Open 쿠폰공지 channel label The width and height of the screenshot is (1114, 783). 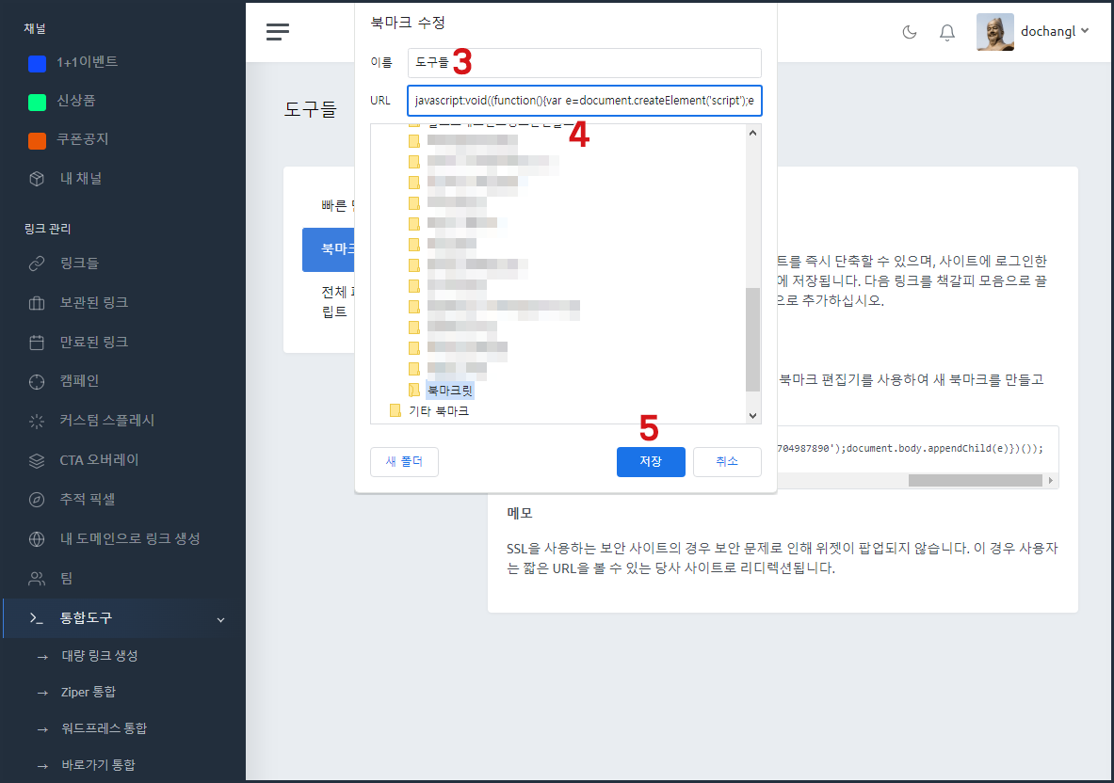pyautogui.click(x=83, y=139)
